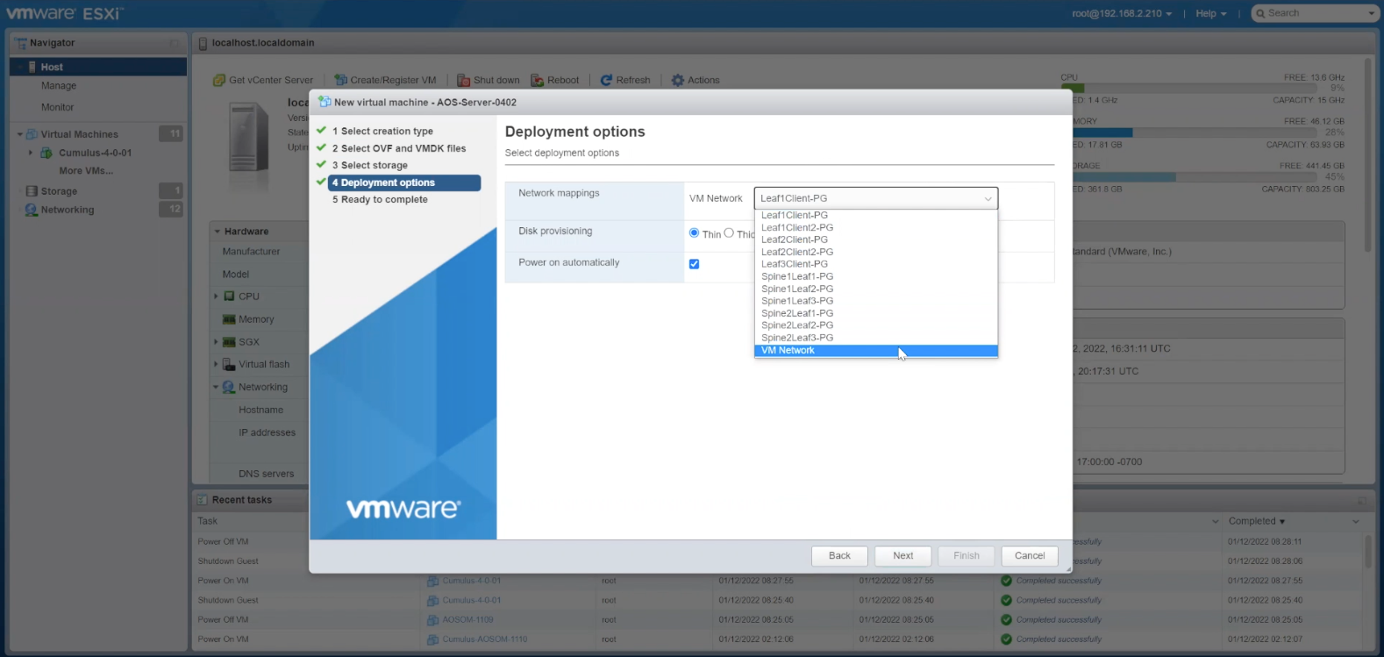Click More VMs... in Navigator
Screen dimensions: 1384x657
[x=86, y=171]
